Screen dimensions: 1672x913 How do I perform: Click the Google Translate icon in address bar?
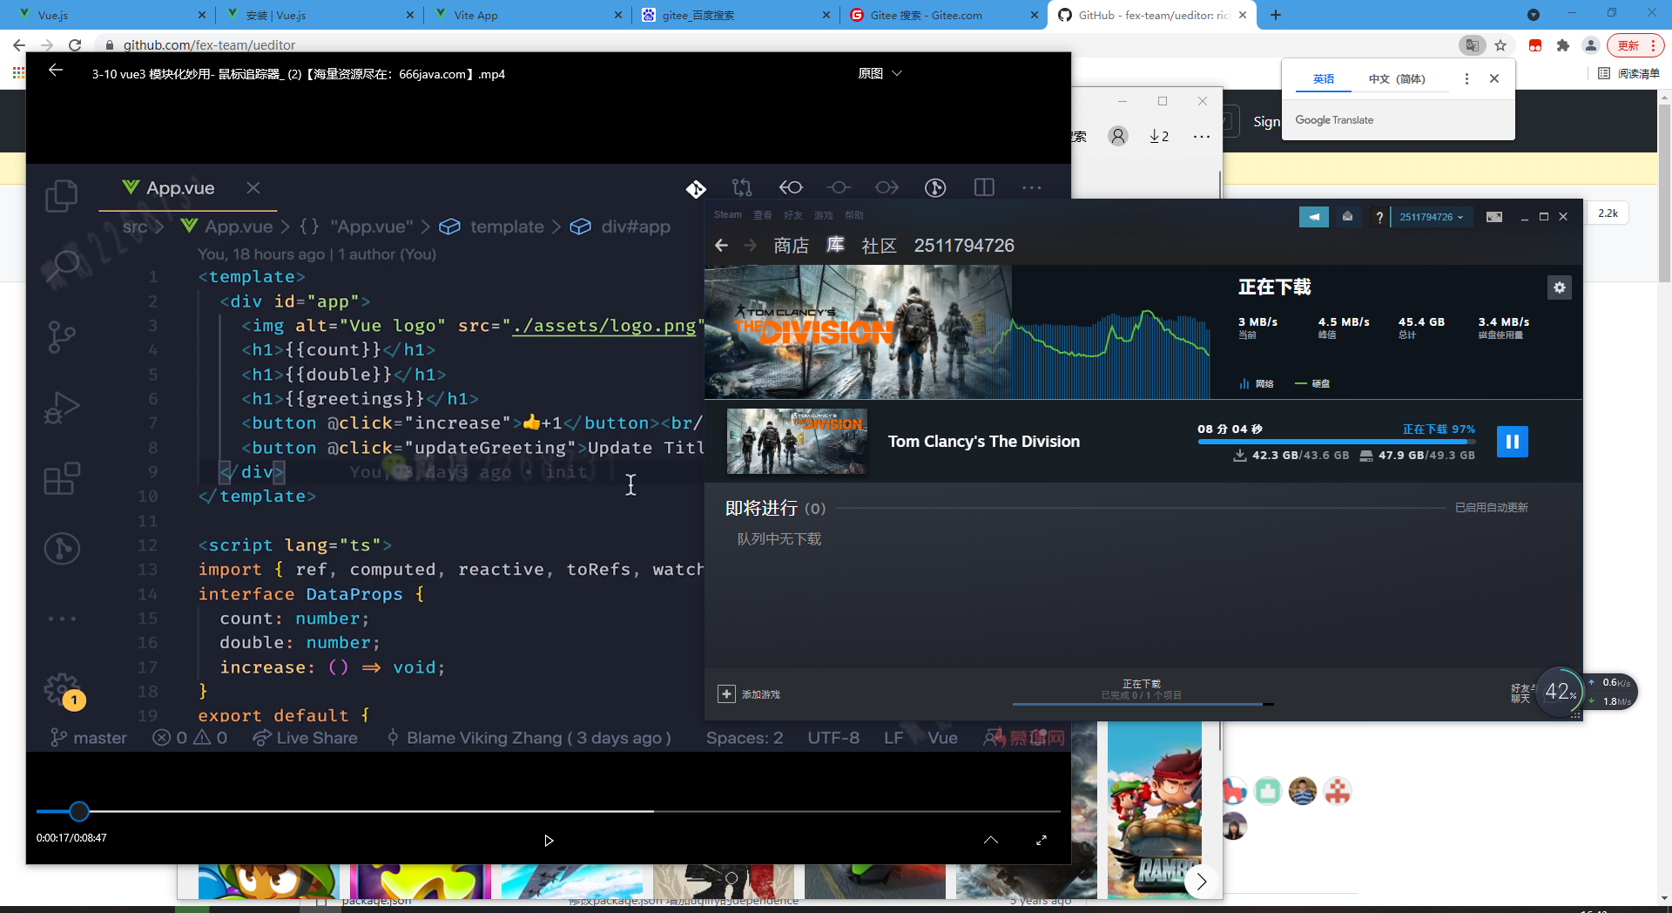[1471, 45]
